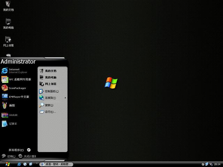Click the network tray icon
This screenshot has height=167, width=223.
click(x=207, y=164)
